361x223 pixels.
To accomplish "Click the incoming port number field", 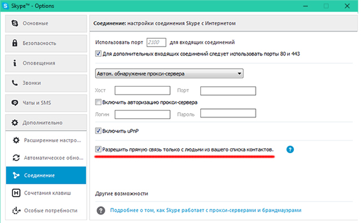I will click(x=156, y=42).
